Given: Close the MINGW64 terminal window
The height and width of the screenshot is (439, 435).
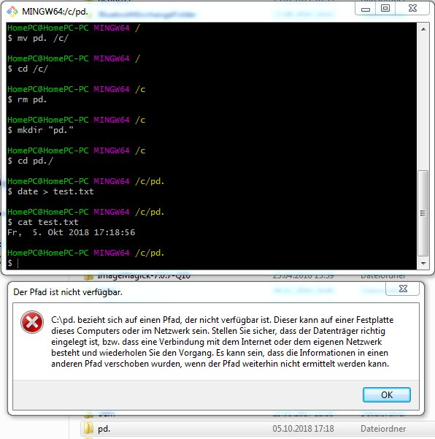Looking at the screenshot, I should [x=412, y=8].
